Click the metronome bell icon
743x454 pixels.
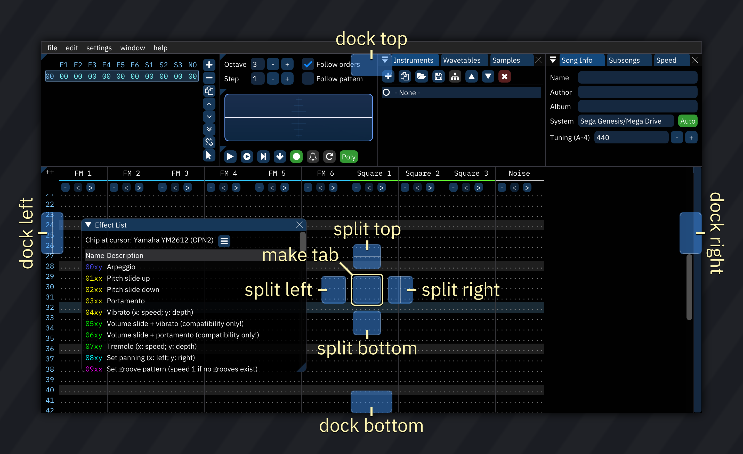coord(313,157)
